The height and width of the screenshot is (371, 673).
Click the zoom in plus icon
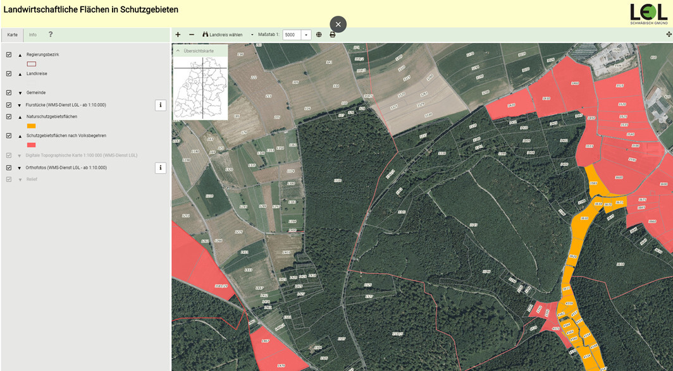coord(178,35)
